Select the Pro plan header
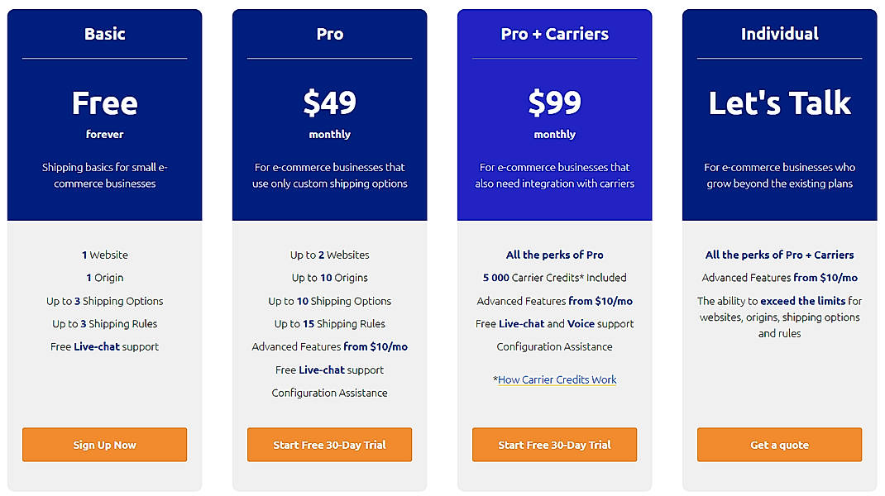 point(329,34)
